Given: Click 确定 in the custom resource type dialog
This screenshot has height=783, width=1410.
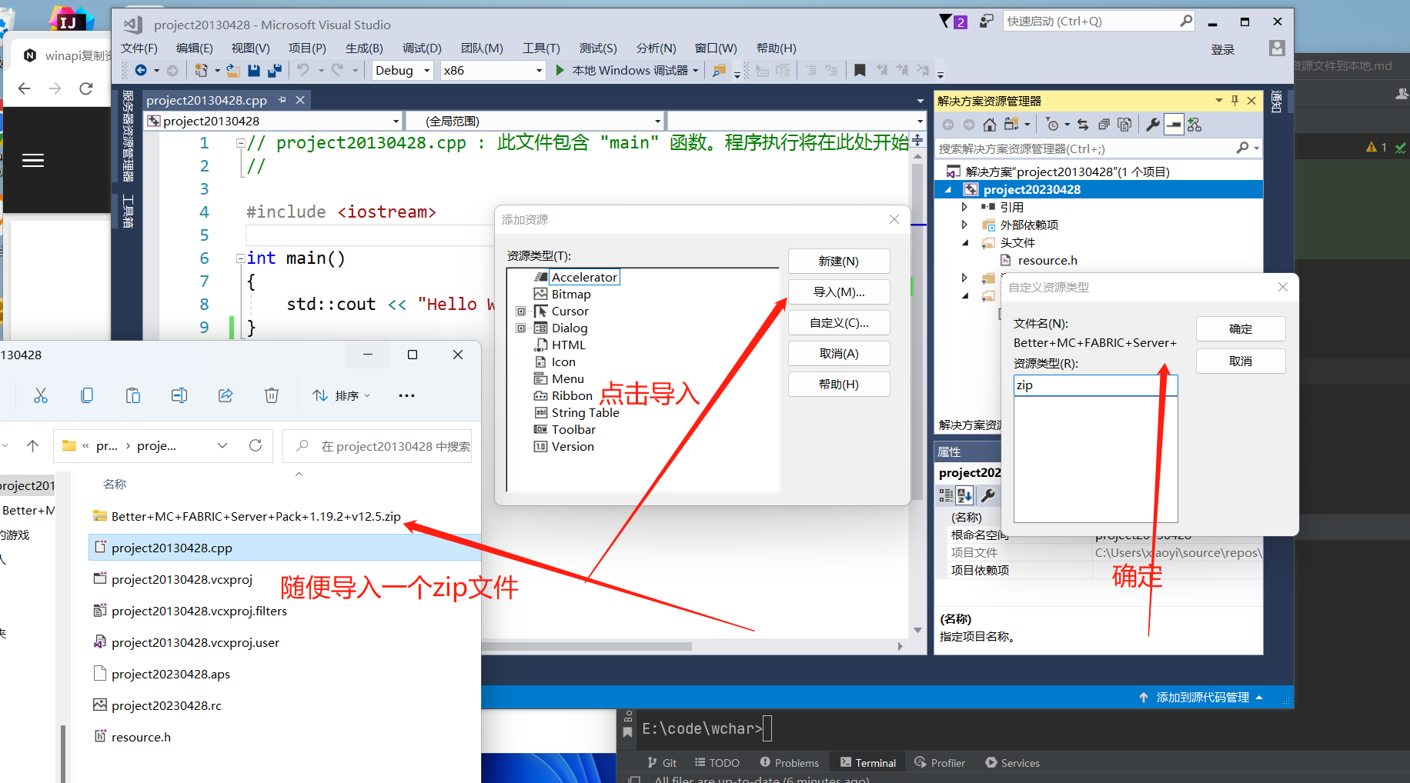Looking at the screenshot, I should [1240, 329].
